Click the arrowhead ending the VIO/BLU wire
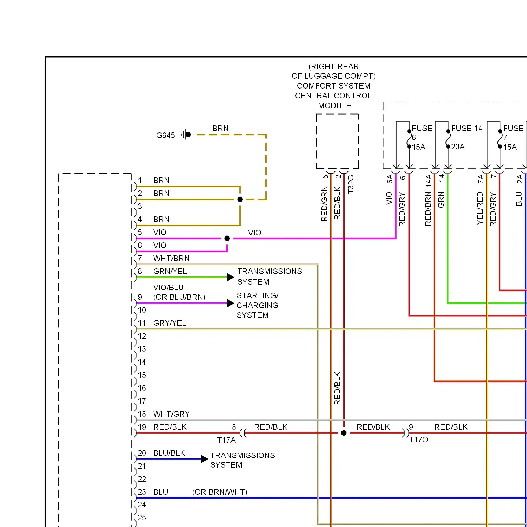 tap(230, 303)
